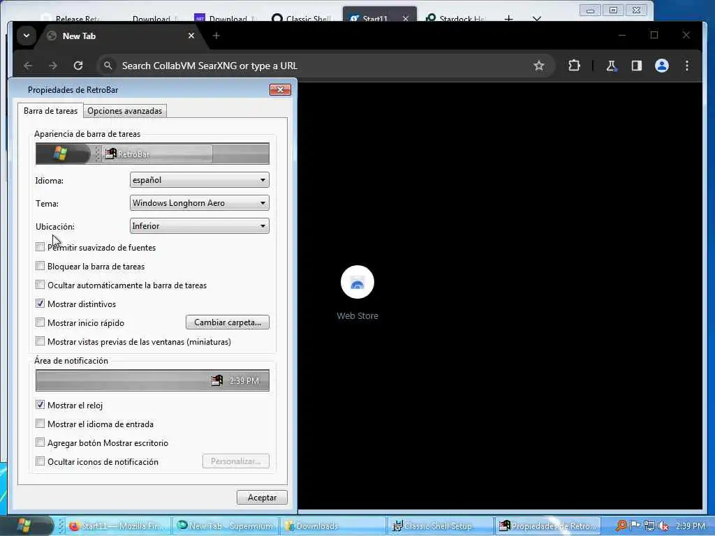The width and height of the screenshot is (715, 536).
Task: Click start orb in the appearance preview
Action: tap(61, 154)
